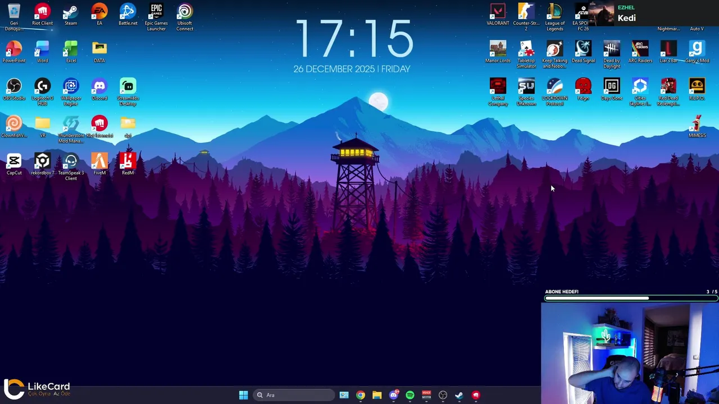Open the EA SPORTS FC 26 shortcut
This screenshot has width=719, height=404.
coord(582,17)
